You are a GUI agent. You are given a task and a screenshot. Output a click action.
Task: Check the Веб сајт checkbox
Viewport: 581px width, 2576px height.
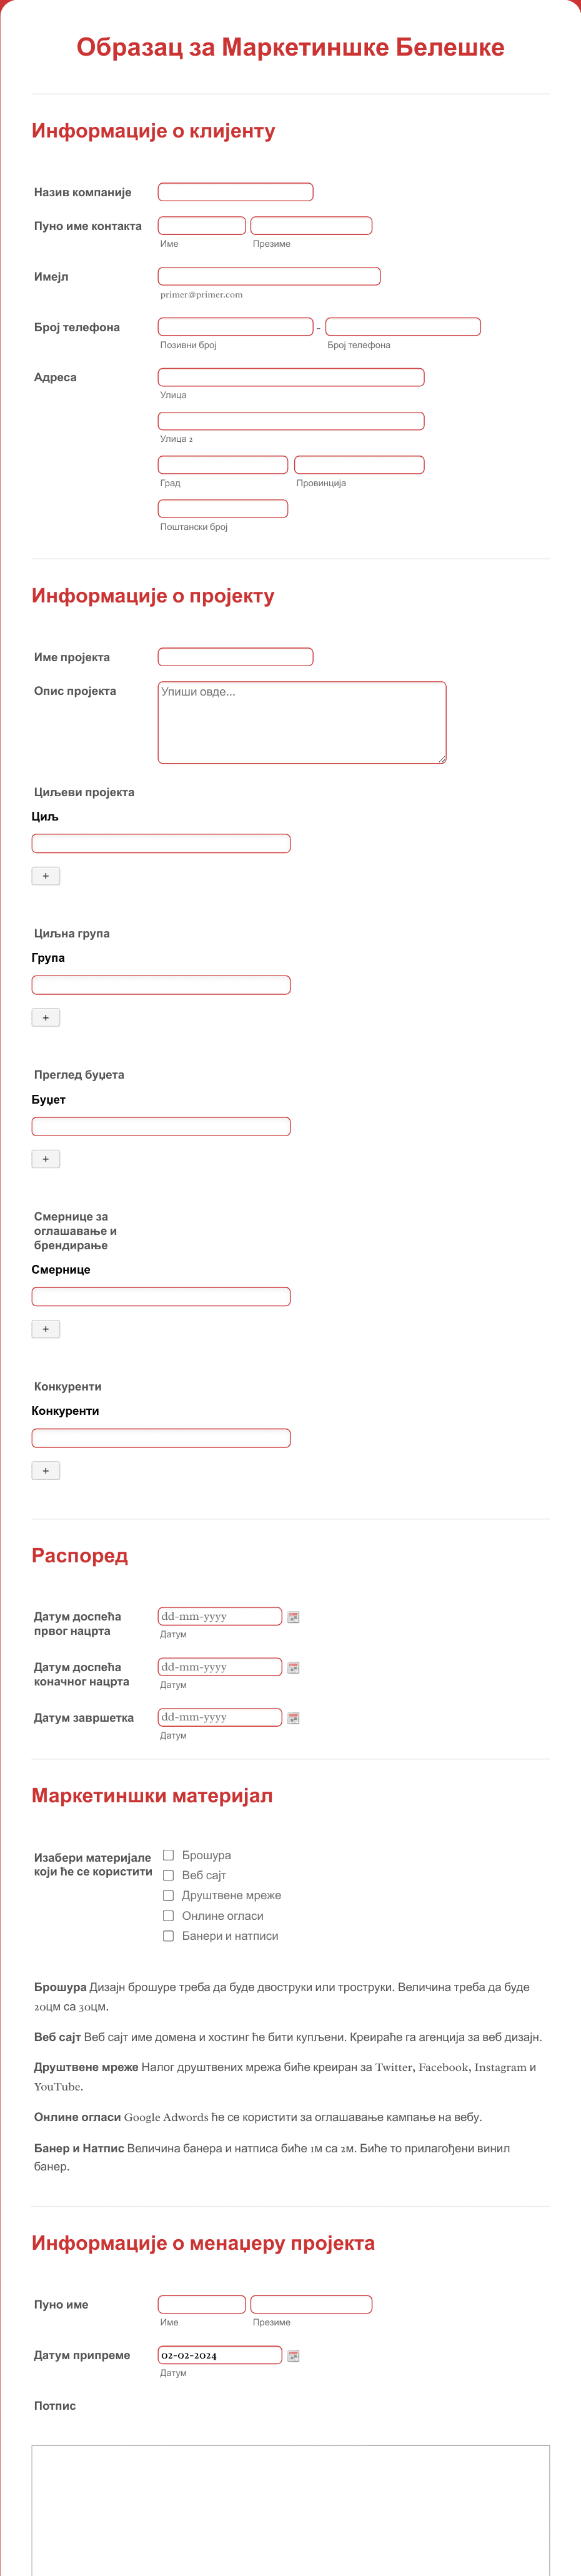pos(168,1875)
